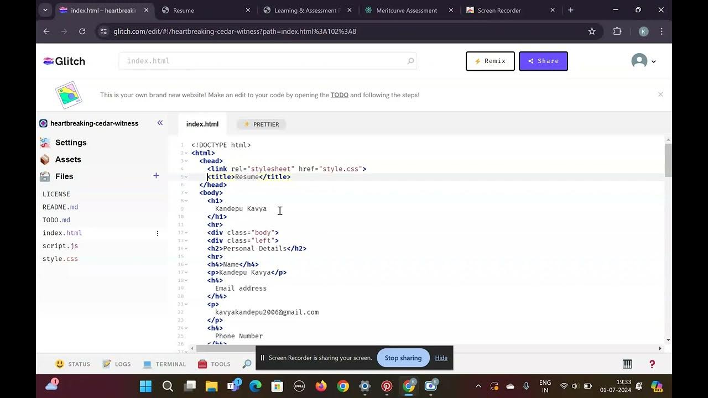Image resolution: width=708 pixels, height=398 pixels.
Task: Collapse the html tag fold on line 2
Action: (186, 153)
